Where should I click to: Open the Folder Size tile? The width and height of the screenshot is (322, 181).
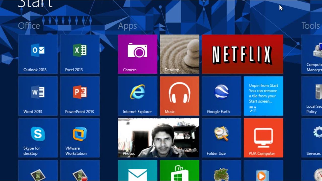[x=221, y=138]
